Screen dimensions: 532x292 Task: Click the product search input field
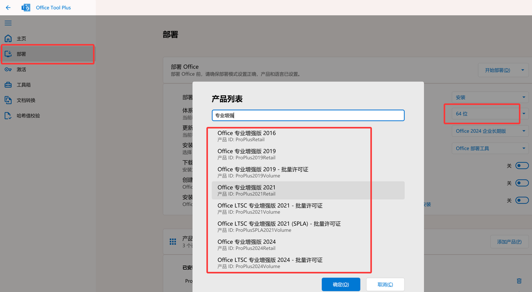point(308,115)
